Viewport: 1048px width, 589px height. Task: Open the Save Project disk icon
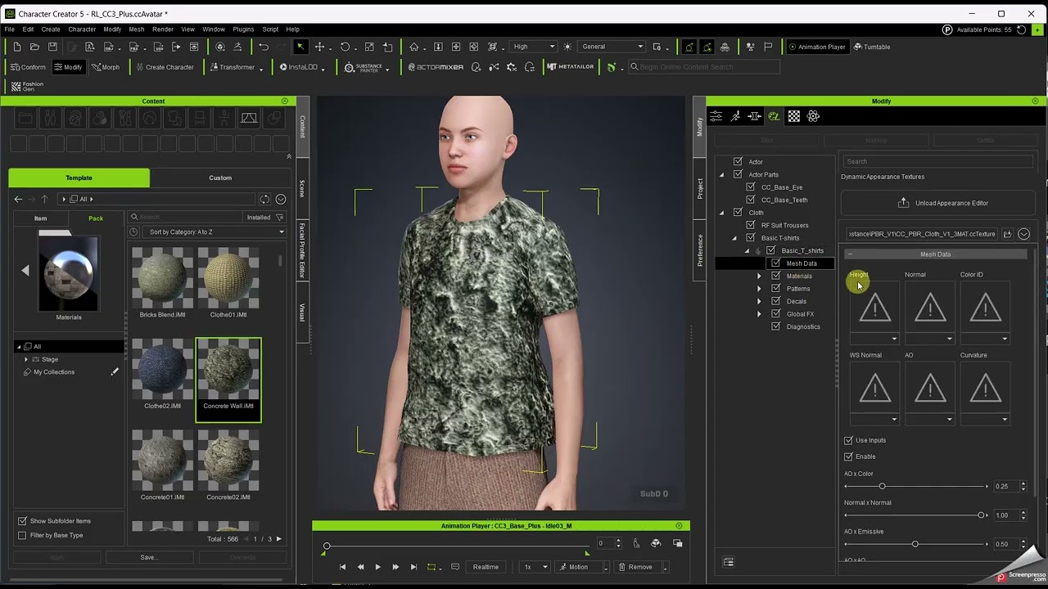[x=52, y=47]
